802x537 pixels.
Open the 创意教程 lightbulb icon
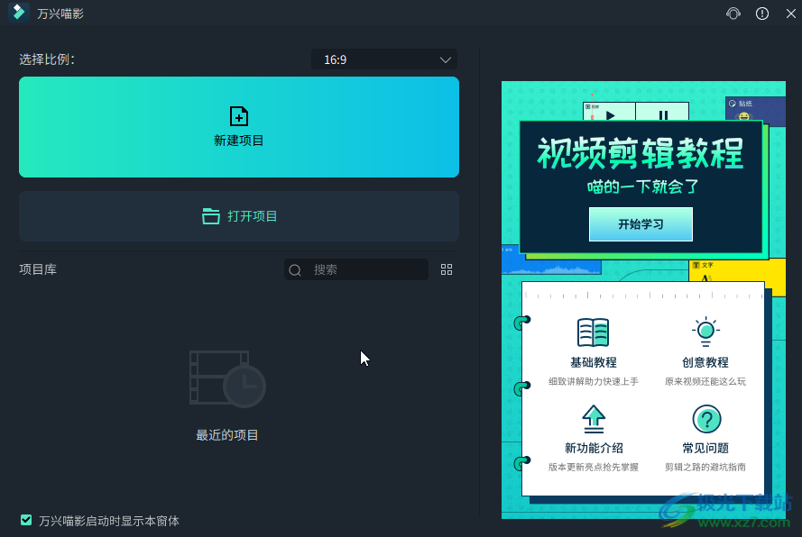pos(705,332)
